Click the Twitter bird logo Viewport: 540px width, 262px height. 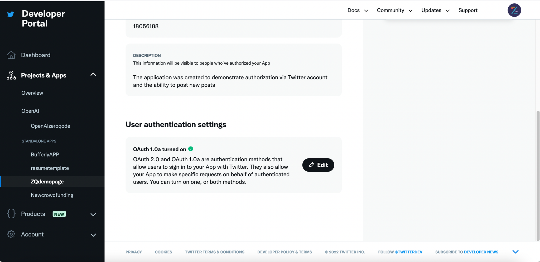pyautogui.click(x=11, y=14)
